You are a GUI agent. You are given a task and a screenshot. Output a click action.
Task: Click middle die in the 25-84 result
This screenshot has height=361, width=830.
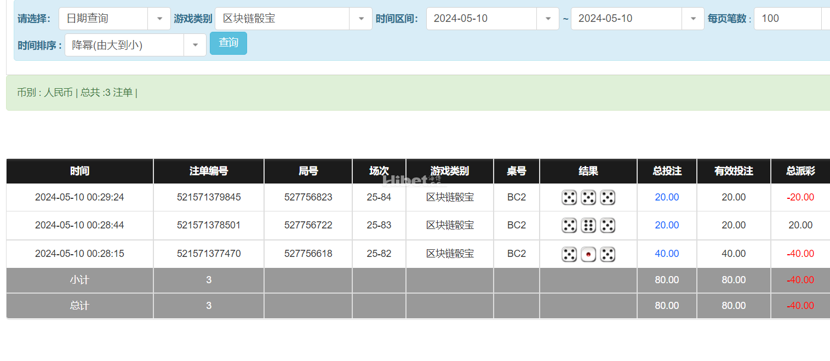588,197
